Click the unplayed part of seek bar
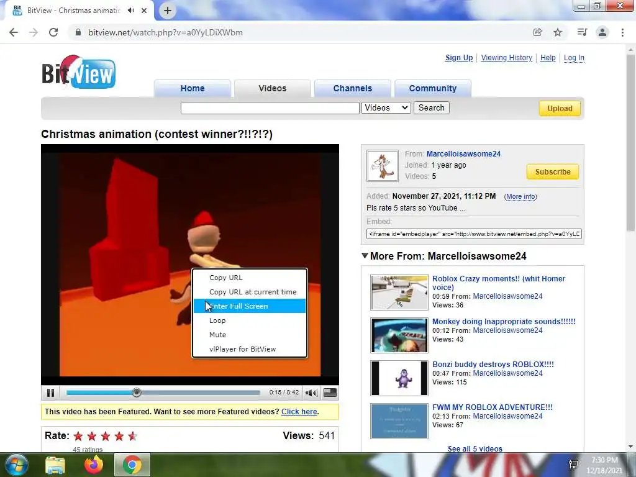 [x=201, y=393]
